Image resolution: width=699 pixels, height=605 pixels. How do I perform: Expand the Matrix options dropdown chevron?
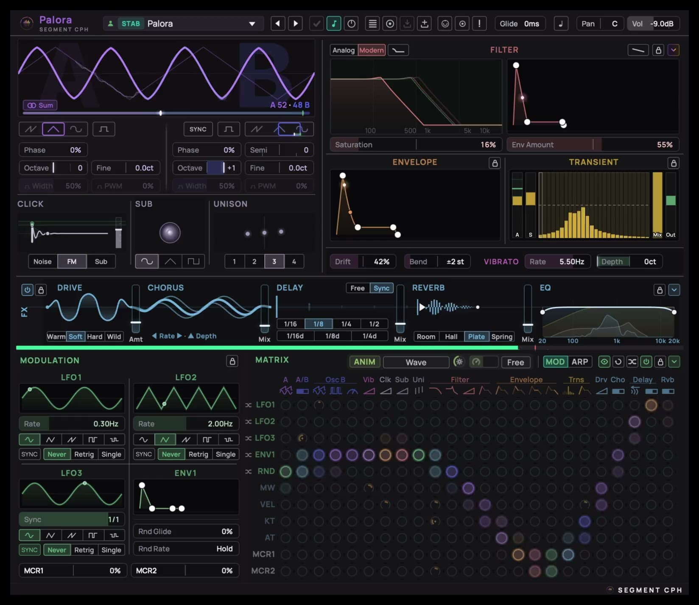pos(674,362)
